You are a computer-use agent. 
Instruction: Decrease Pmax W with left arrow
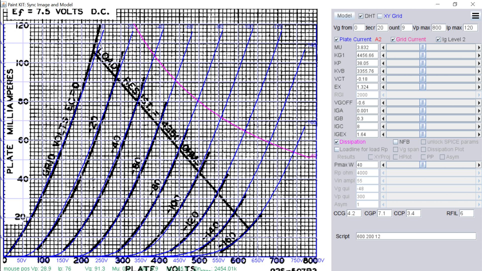click(383, 165)
